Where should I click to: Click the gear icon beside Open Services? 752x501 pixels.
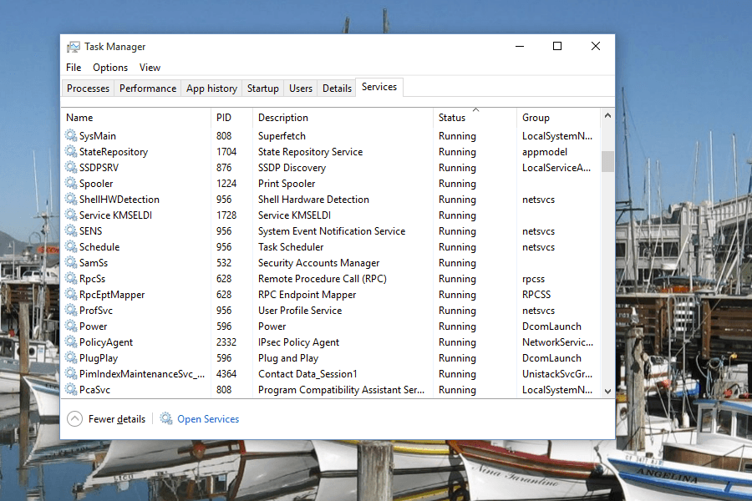166,418
